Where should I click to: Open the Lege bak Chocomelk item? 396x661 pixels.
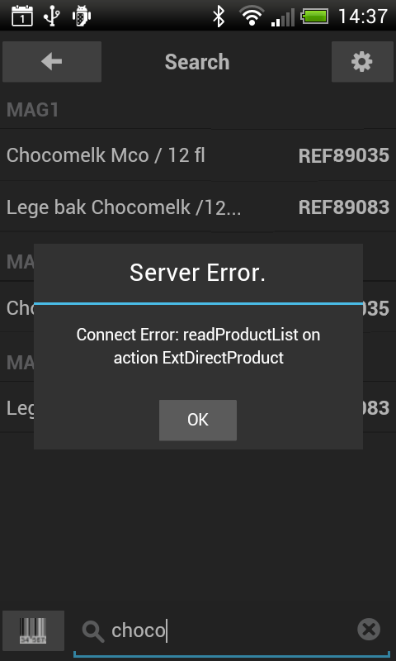coord(124,207)
